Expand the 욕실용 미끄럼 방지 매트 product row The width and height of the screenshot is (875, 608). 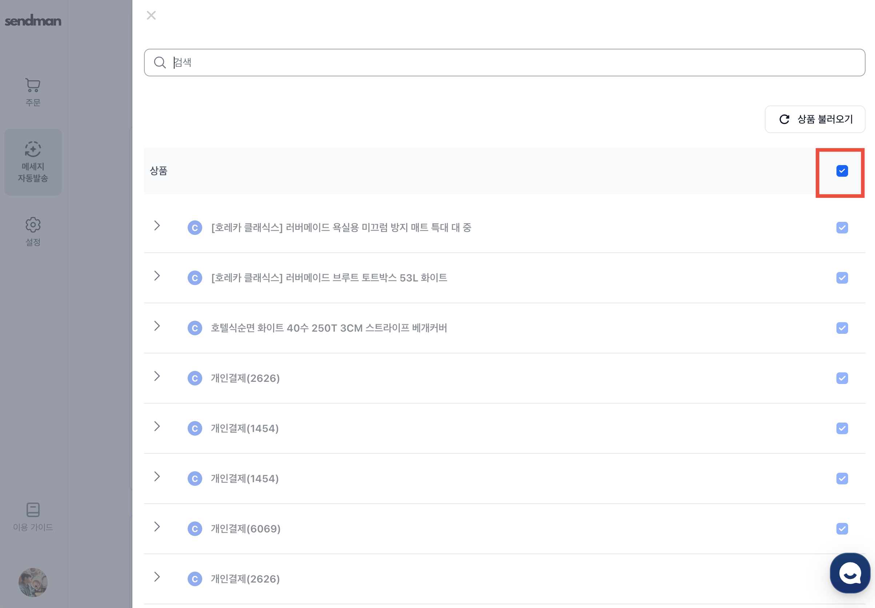click(x=157, y=225)
